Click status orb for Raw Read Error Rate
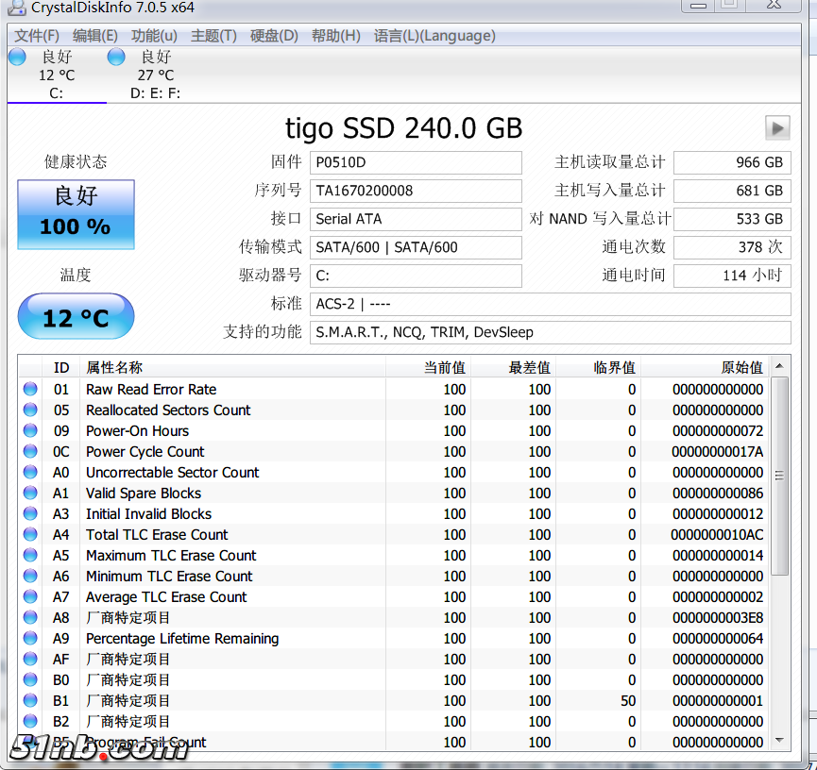 (x=30, y=389)
